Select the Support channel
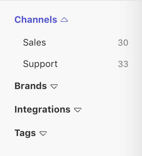 point(40,64)
